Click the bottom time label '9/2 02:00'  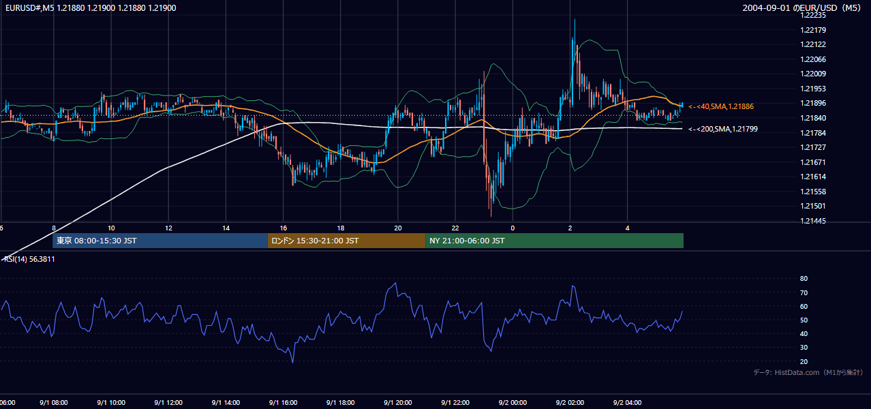[x=570, y=403]
